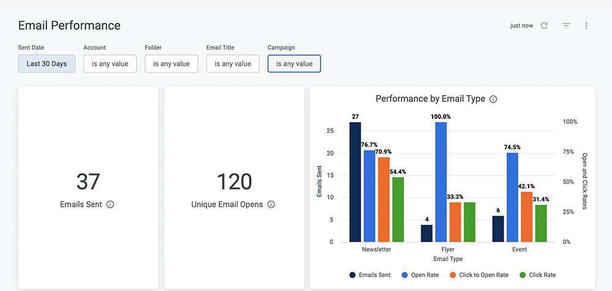Click the Newsletter Emails Sent bar labeled 27
Viewport: 612px width, 291px height.
[x=355, y=183]
